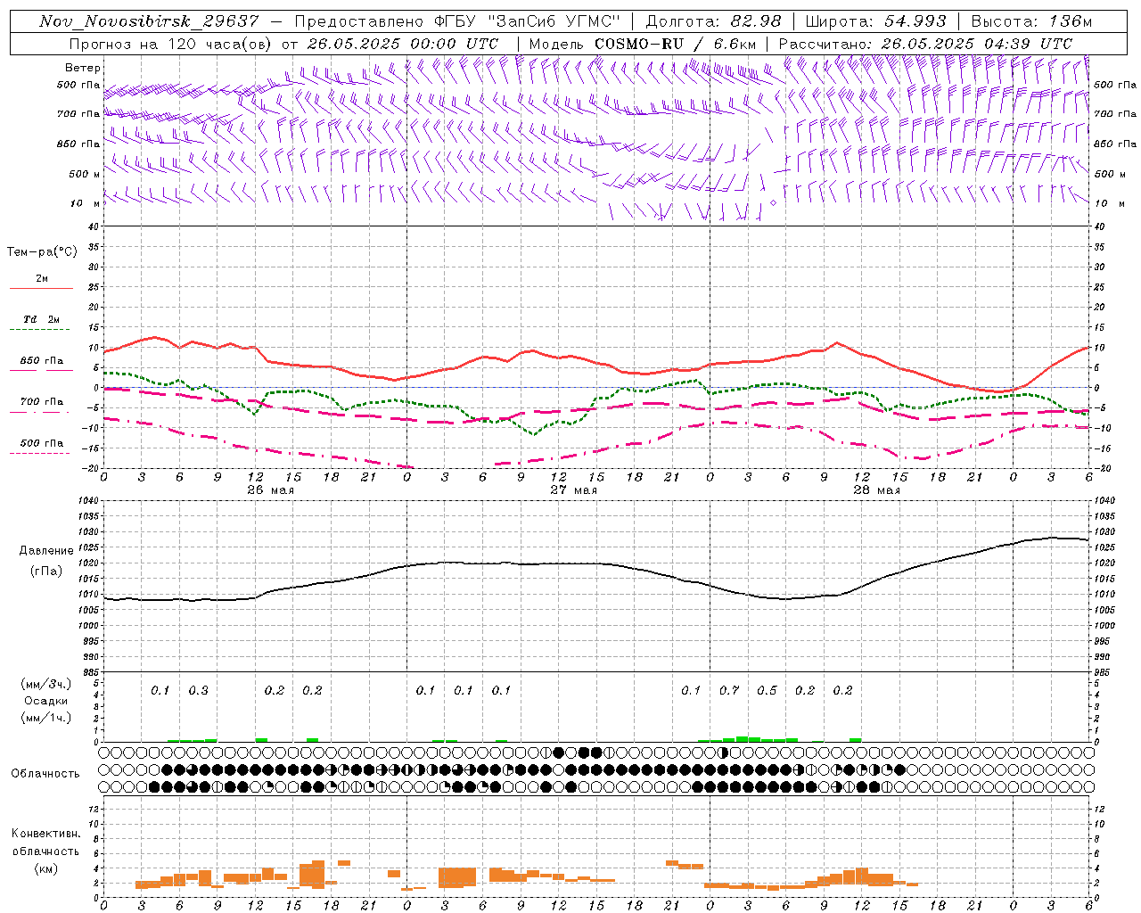Screen dimensions: 1141x913
Task: Click the Долгота: 82.98 header field
Action: (x=713, y=21)
